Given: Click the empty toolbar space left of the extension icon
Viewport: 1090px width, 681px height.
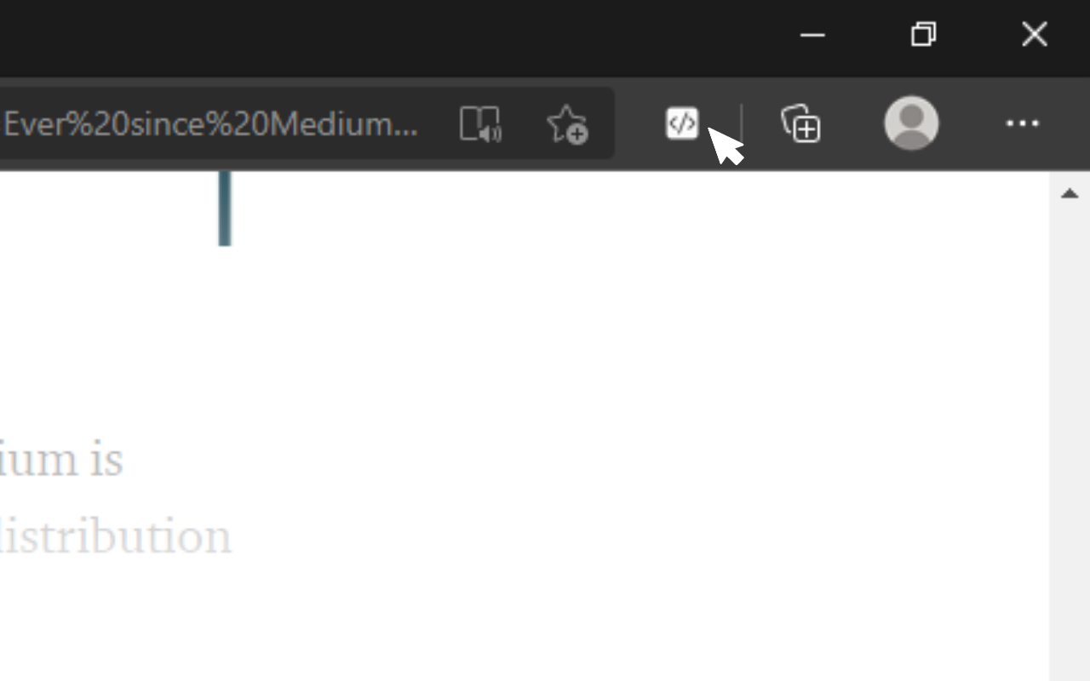Looking at the screenshot, I should (639, 124).
